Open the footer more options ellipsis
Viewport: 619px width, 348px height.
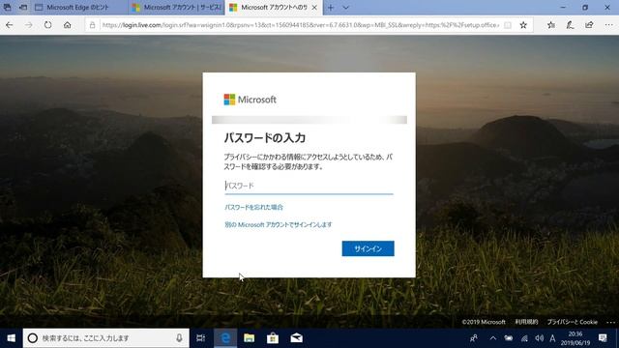(610, 322)
